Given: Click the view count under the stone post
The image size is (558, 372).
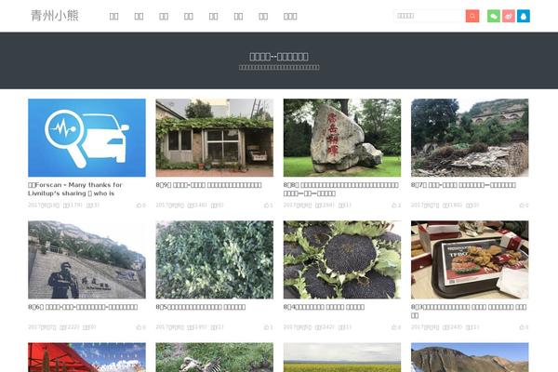Looking at the screenshot, I should click(325, 205).
